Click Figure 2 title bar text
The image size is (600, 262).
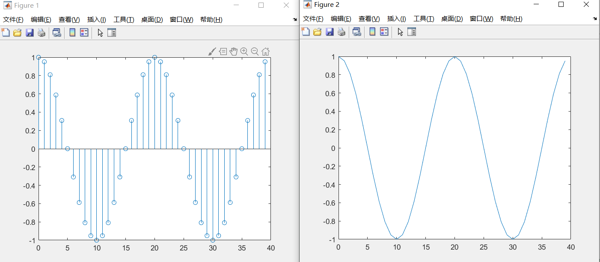pos(327,5)
